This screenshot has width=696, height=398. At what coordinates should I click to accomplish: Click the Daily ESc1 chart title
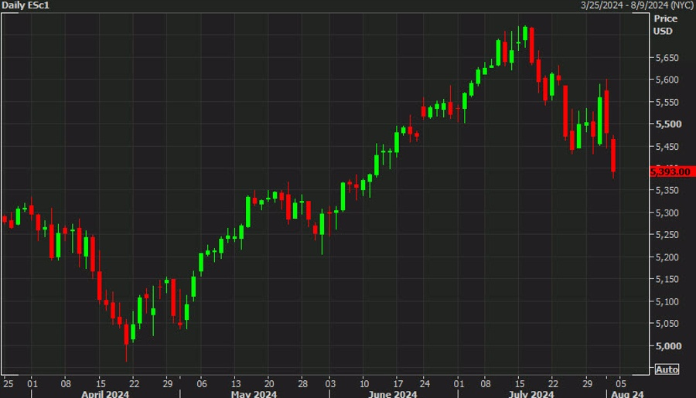[x=26, y=5]
